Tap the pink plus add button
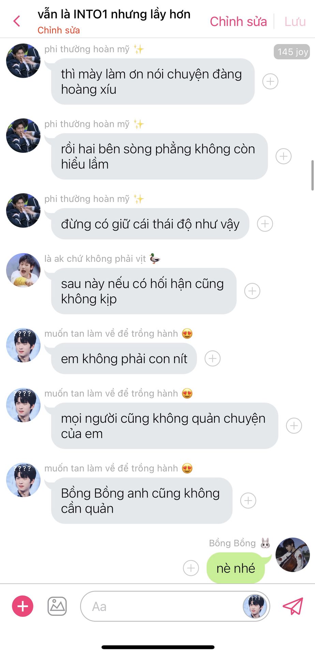The width and height of the screenshot is (315, 655). pyautogui.click(x=22, y=606)
